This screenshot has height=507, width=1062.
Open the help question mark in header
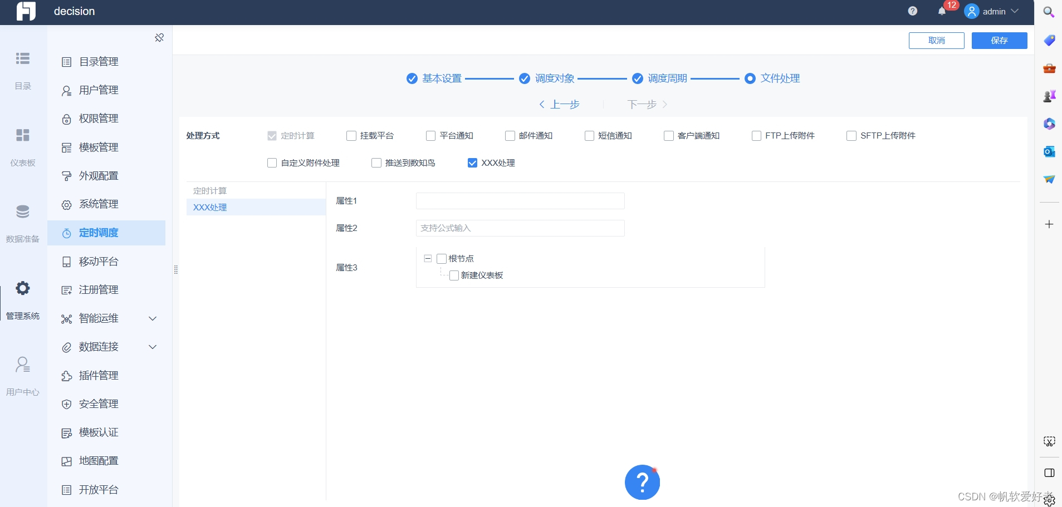[x=912, y=11]
